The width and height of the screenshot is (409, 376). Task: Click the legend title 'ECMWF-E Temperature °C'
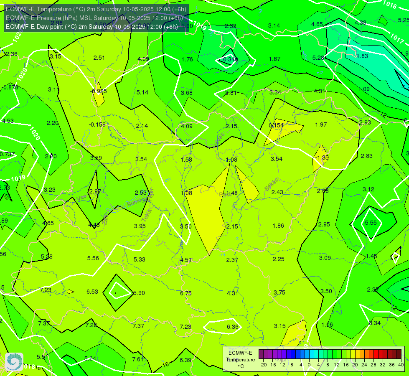coord(240,360)
